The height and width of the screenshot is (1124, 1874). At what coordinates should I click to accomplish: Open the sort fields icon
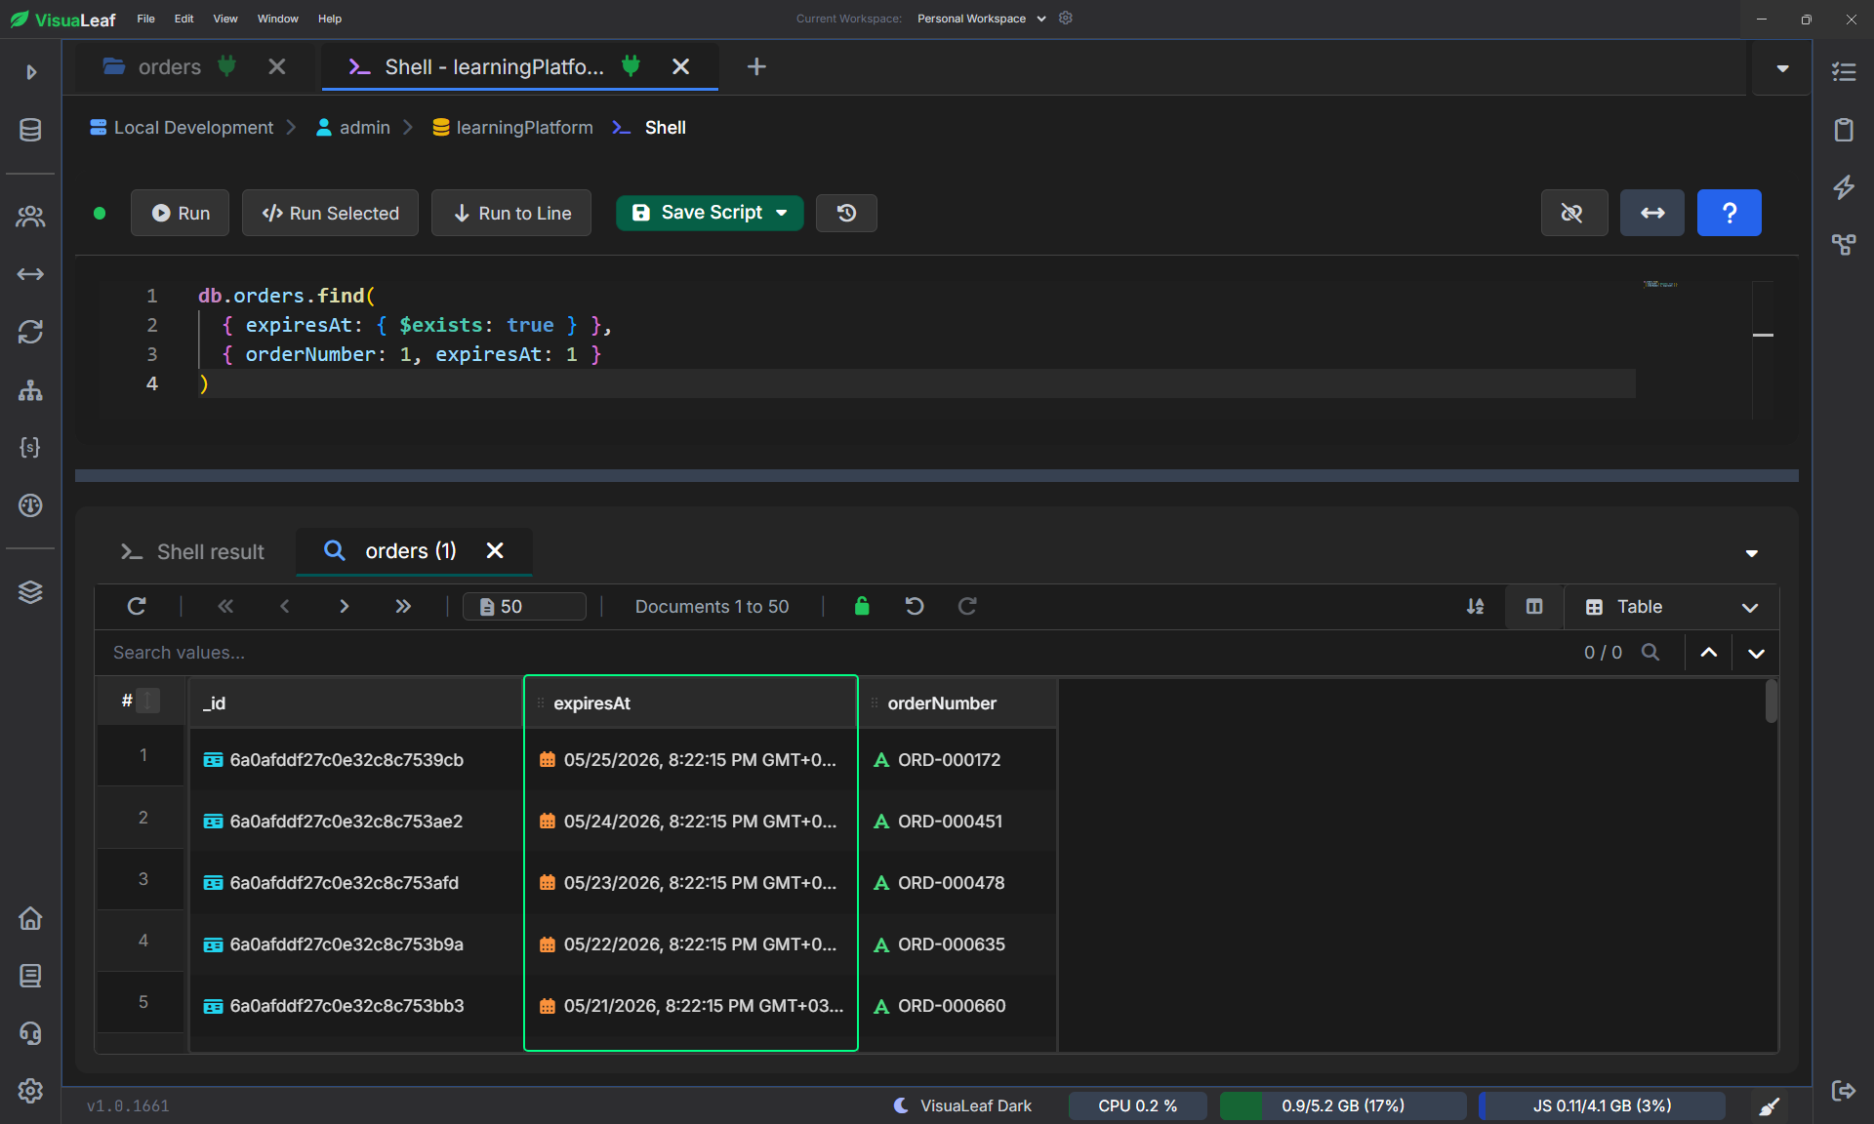(x=1475, y=607)
